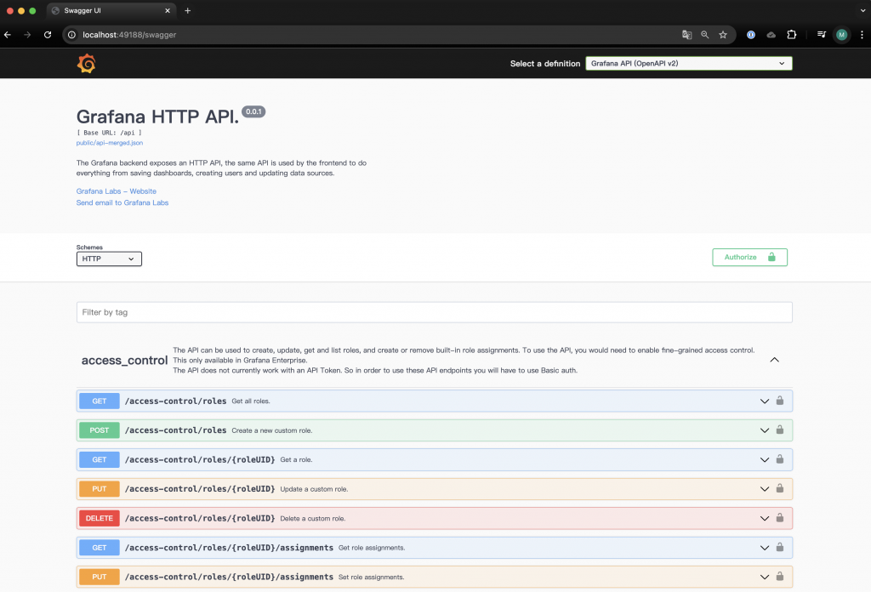This screenshot has height=592, width=871.
Task: Click the address bar URL localhost:49188/swagger
Action: click(129, 34)
